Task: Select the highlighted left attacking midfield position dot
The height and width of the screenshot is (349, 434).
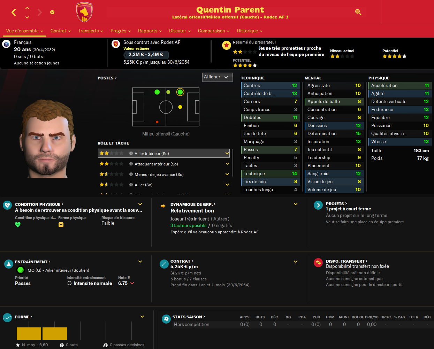Action: pyautogui.click(x=180, y=92)
